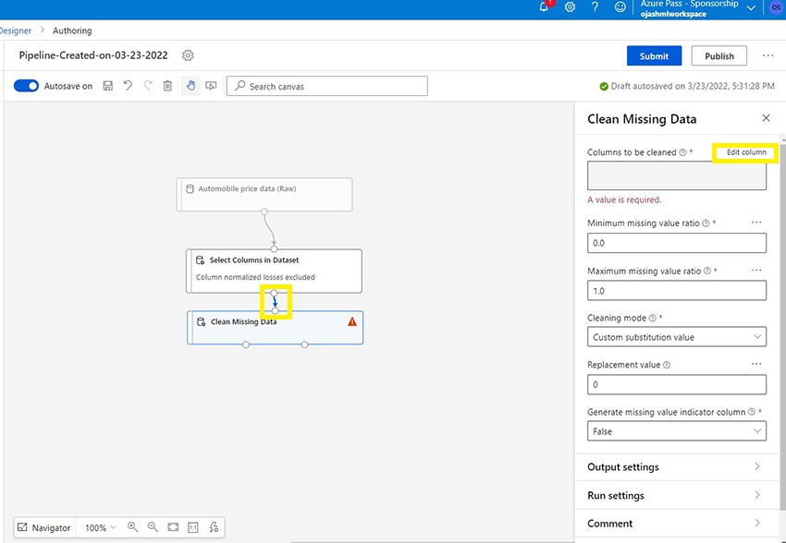
Task: Open pipeline settings gear beside the pipeline name
Action: click(188, 55)
